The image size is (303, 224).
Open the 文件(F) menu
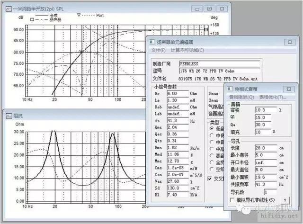tap(159, 50)
